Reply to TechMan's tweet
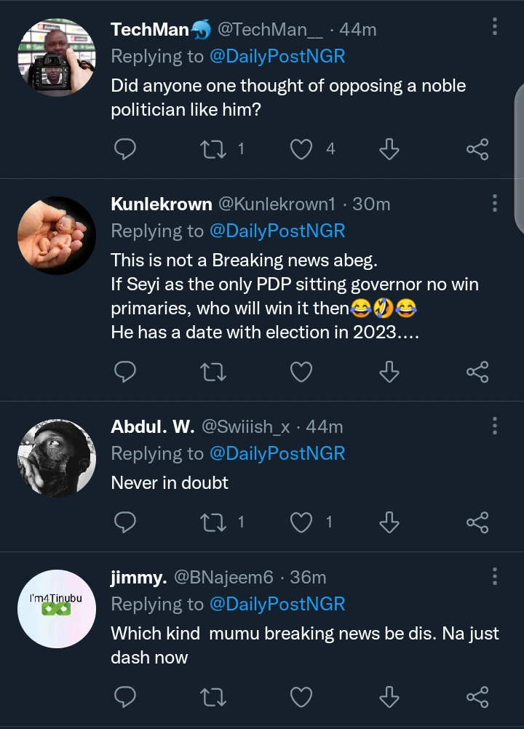 (x=126, y=149)
